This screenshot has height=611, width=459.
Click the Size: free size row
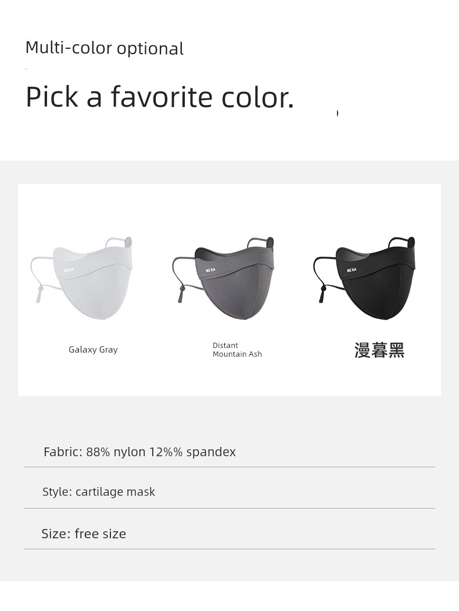coord(229,534)
